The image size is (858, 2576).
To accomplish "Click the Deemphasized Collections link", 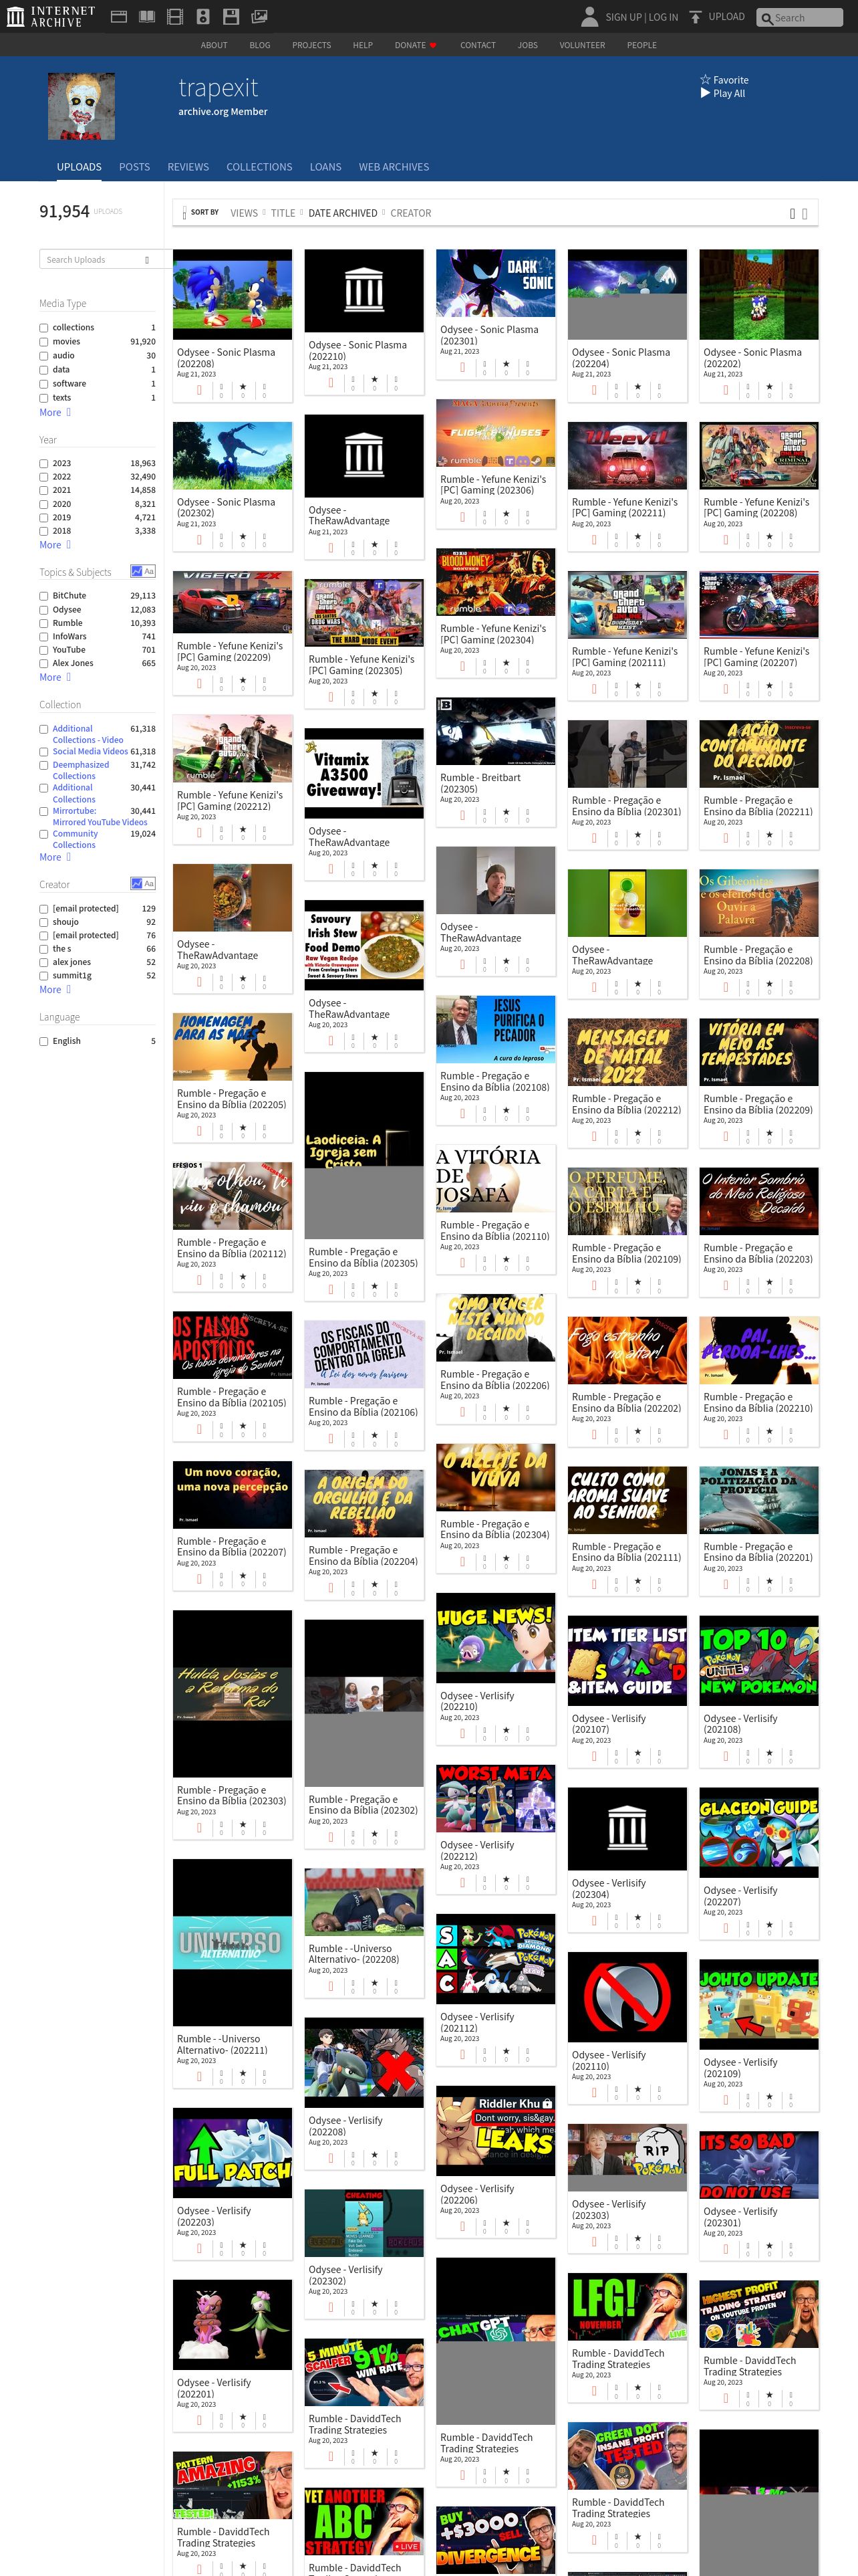I will [81, 770].
